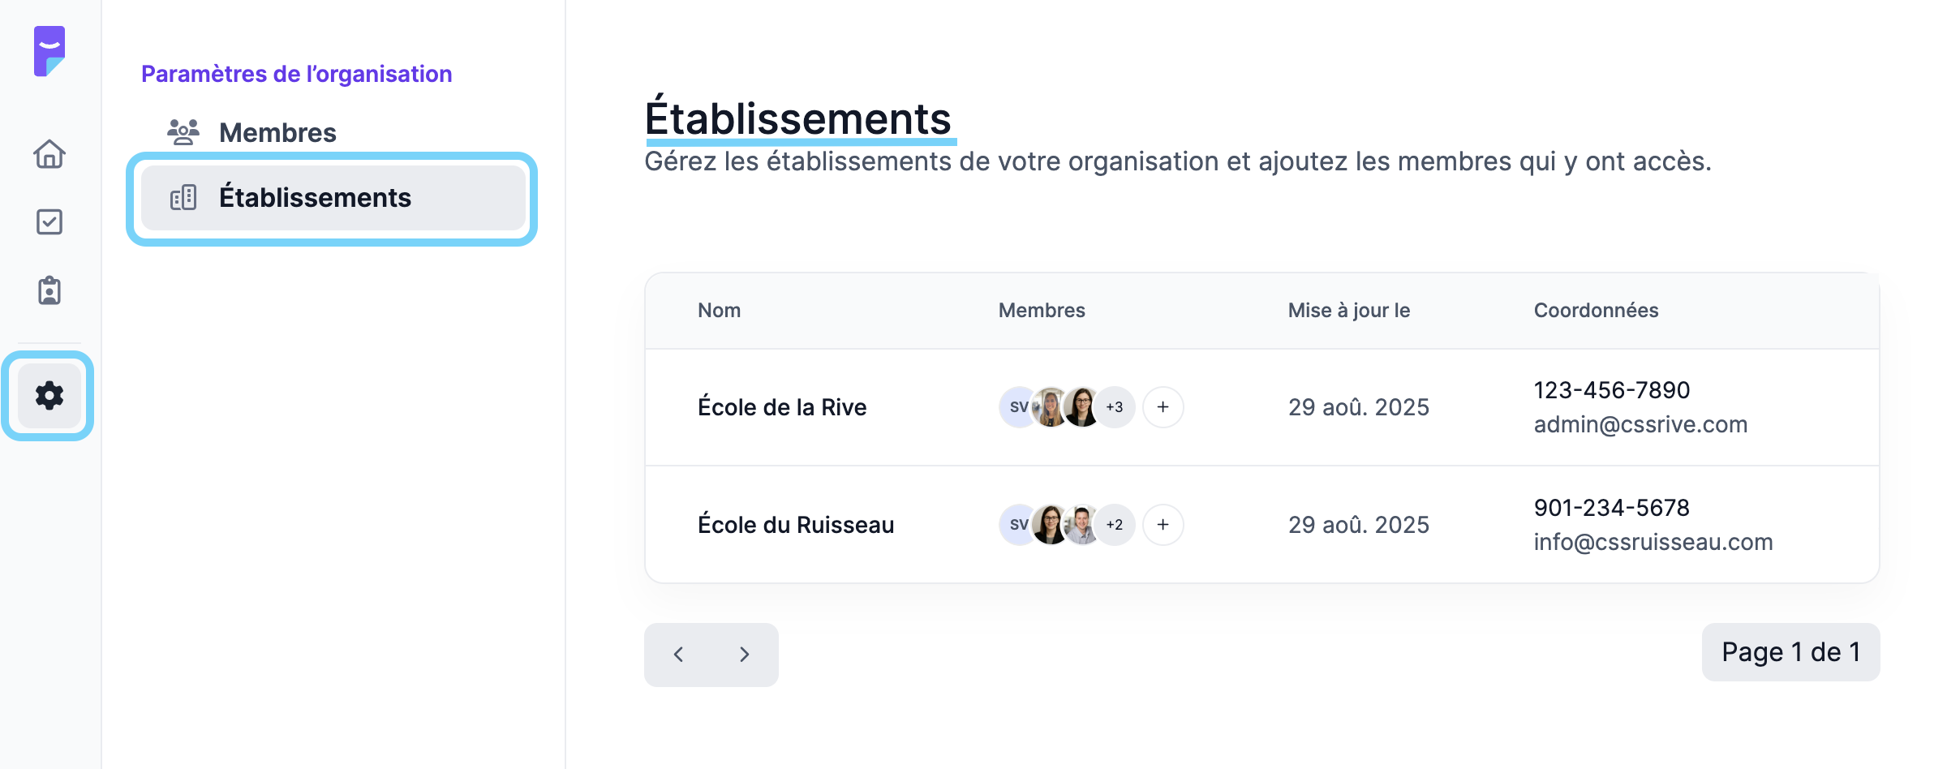Click the purple app logo
1947x769 pixels.
[49, 51]
